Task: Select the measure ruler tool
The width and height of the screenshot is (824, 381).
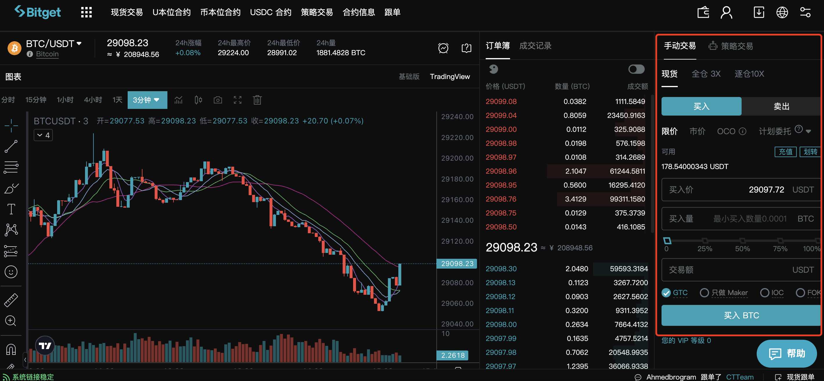Action: [11, 300]
